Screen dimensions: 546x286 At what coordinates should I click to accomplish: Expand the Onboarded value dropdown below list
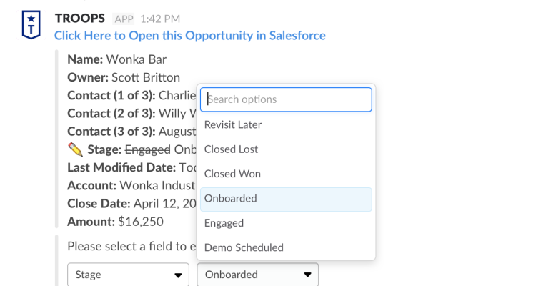coord(257,275)
